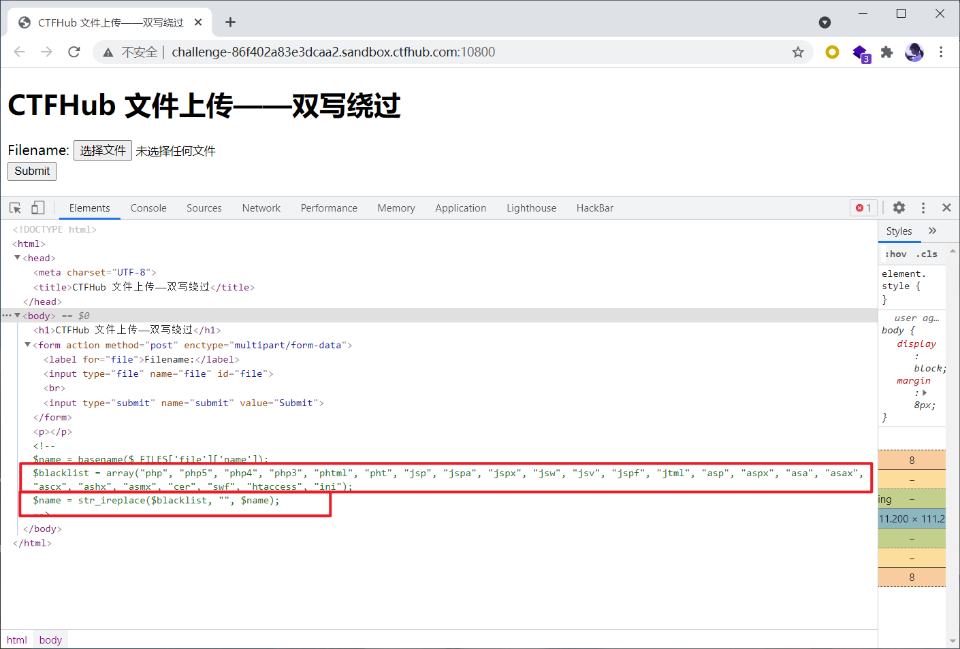The image size is (960, 649).
Task: Open the Lighthouse tab
Action: (x=531, y=208)
